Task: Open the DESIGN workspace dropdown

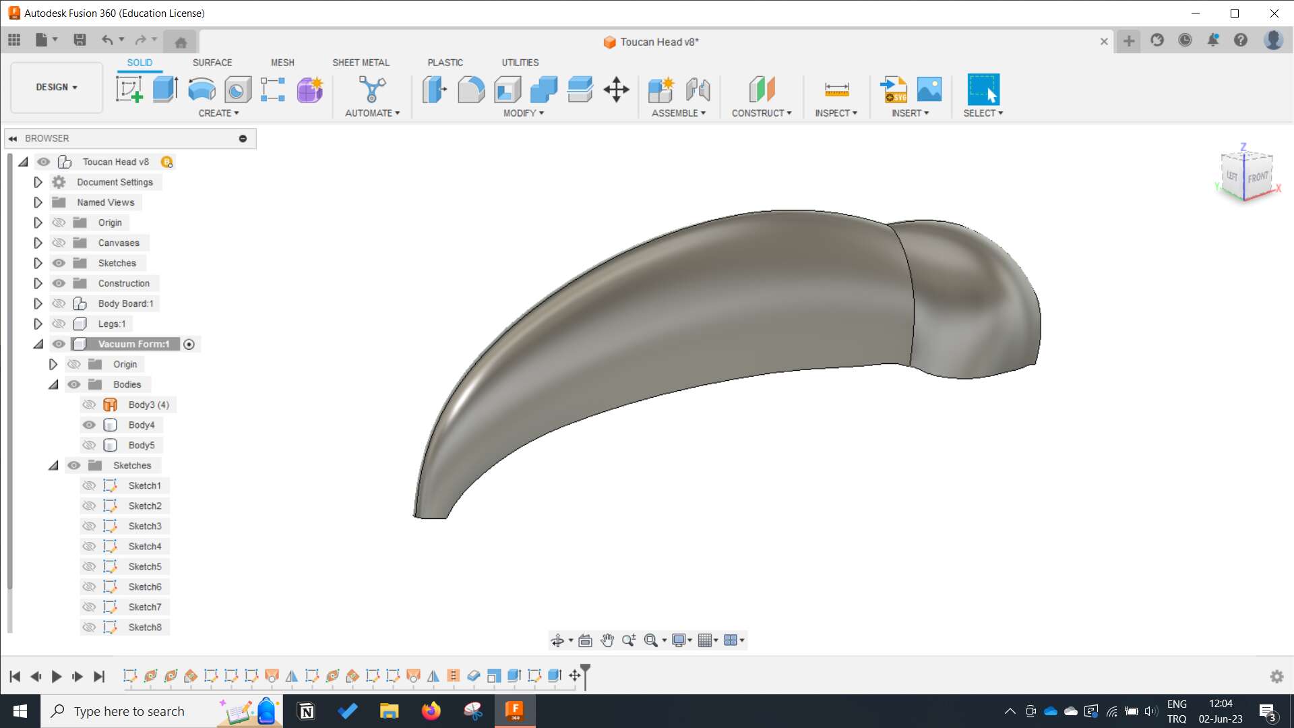Action: click(57, 87)
